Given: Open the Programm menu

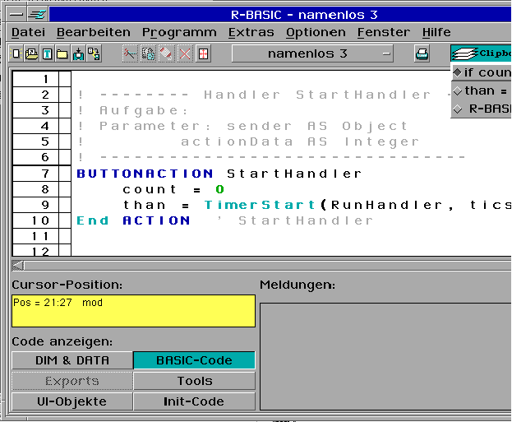Looking at the screenshot, I should coord(179,32).
